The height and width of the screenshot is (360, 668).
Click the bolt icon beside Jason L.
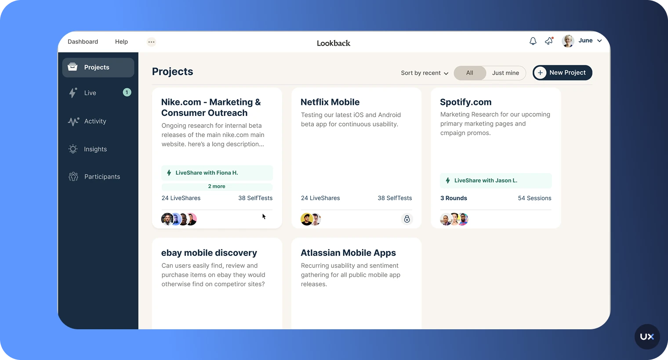coord(448,180)
